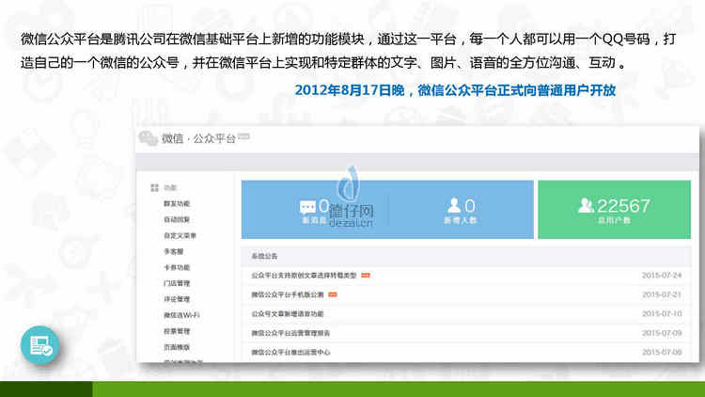This screenshot has width=705, height=397.
Task: Open 自动回复 in the sidebar
Action: pyautogui.click(x=177, y=219)
